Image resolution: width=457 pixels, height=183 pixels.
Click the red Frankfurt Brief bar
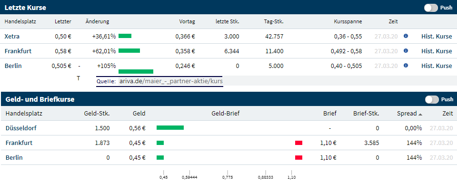(x=299, y=143)
